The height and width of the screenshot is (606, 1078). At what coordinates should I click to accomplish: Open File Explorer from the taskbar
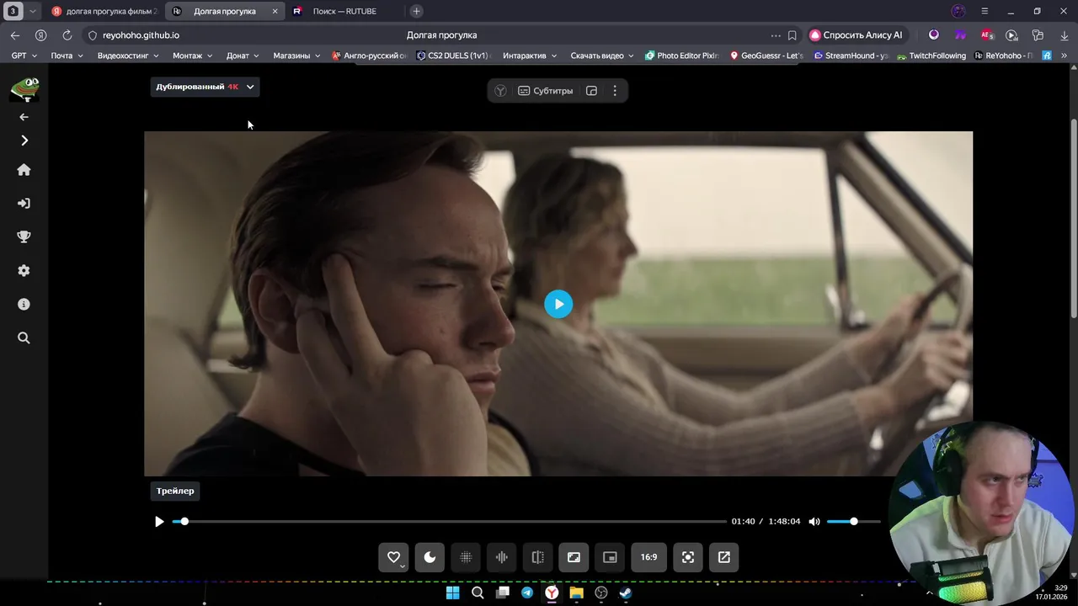pos(576,593)
